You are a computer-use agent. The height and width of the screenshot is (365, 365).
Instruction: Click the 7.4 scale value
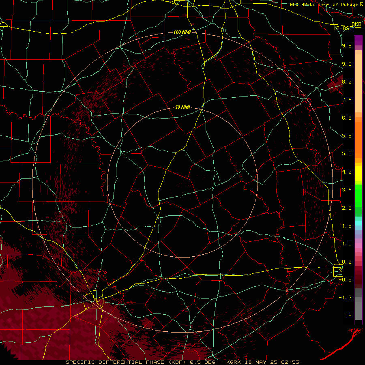pos(347,100)
